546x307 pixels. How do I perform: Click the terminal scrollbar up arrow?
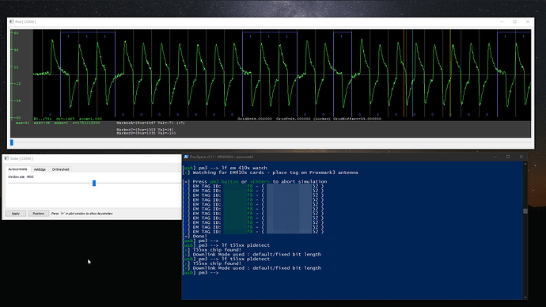525,164
